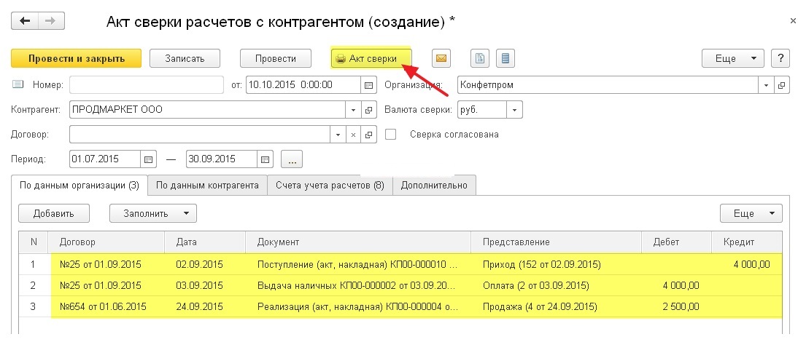The width and height of the screenshot is (798, 342).
Task: Sort by the Кредит column header
Action: pos(747,242)
